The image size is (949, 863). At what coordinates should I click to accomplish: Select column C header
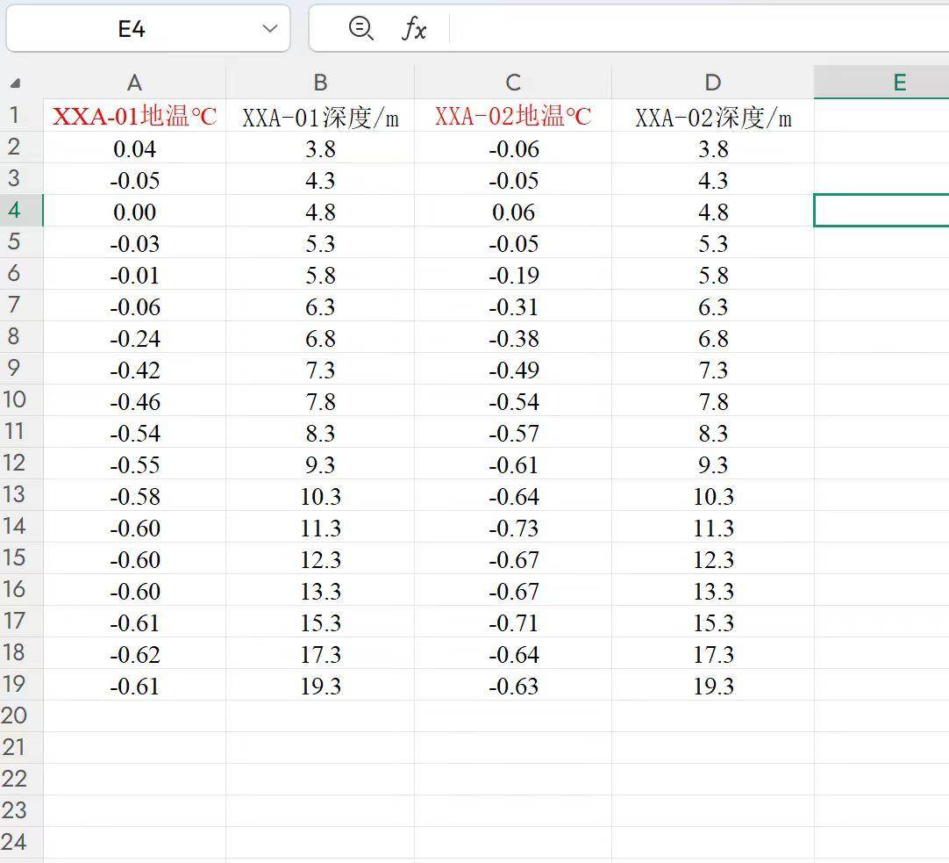(x=513, y=83)
